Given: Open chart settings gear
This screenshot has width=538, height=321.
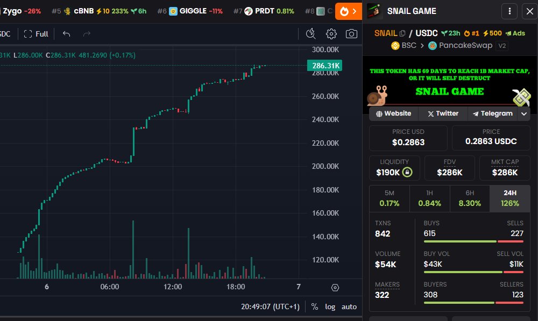Looking at the screenshot, I should [x=331, y=34].
